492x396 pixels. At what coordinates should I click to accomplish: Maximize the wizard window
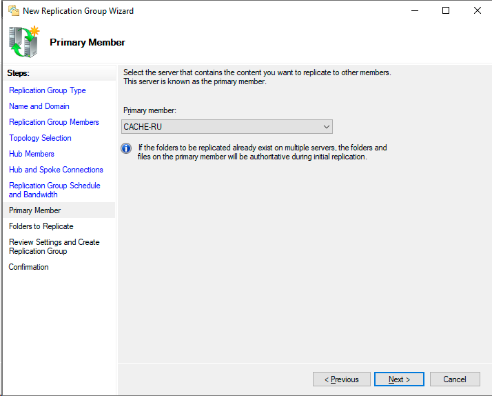coord(446,10)
